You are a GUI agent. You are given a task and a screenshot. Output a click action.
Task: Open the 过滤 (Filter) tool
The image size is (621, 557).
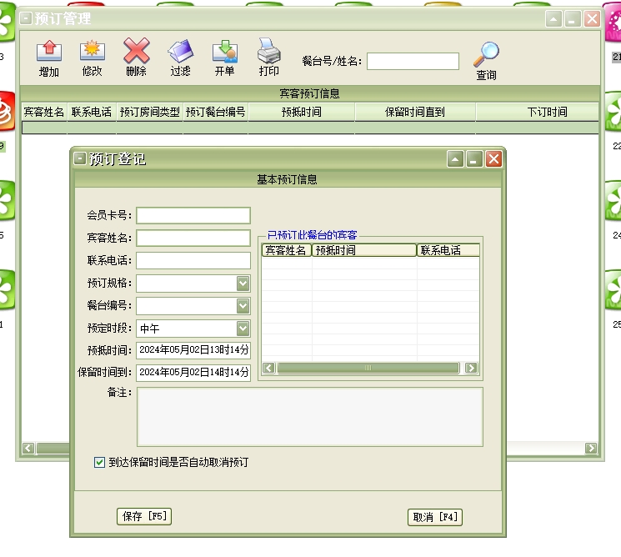pos(180,52)
